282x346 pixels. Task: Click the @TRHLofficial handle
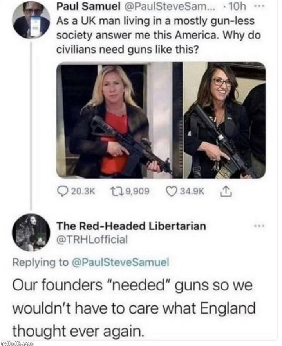pyautogui.click(x=92, y=239)
